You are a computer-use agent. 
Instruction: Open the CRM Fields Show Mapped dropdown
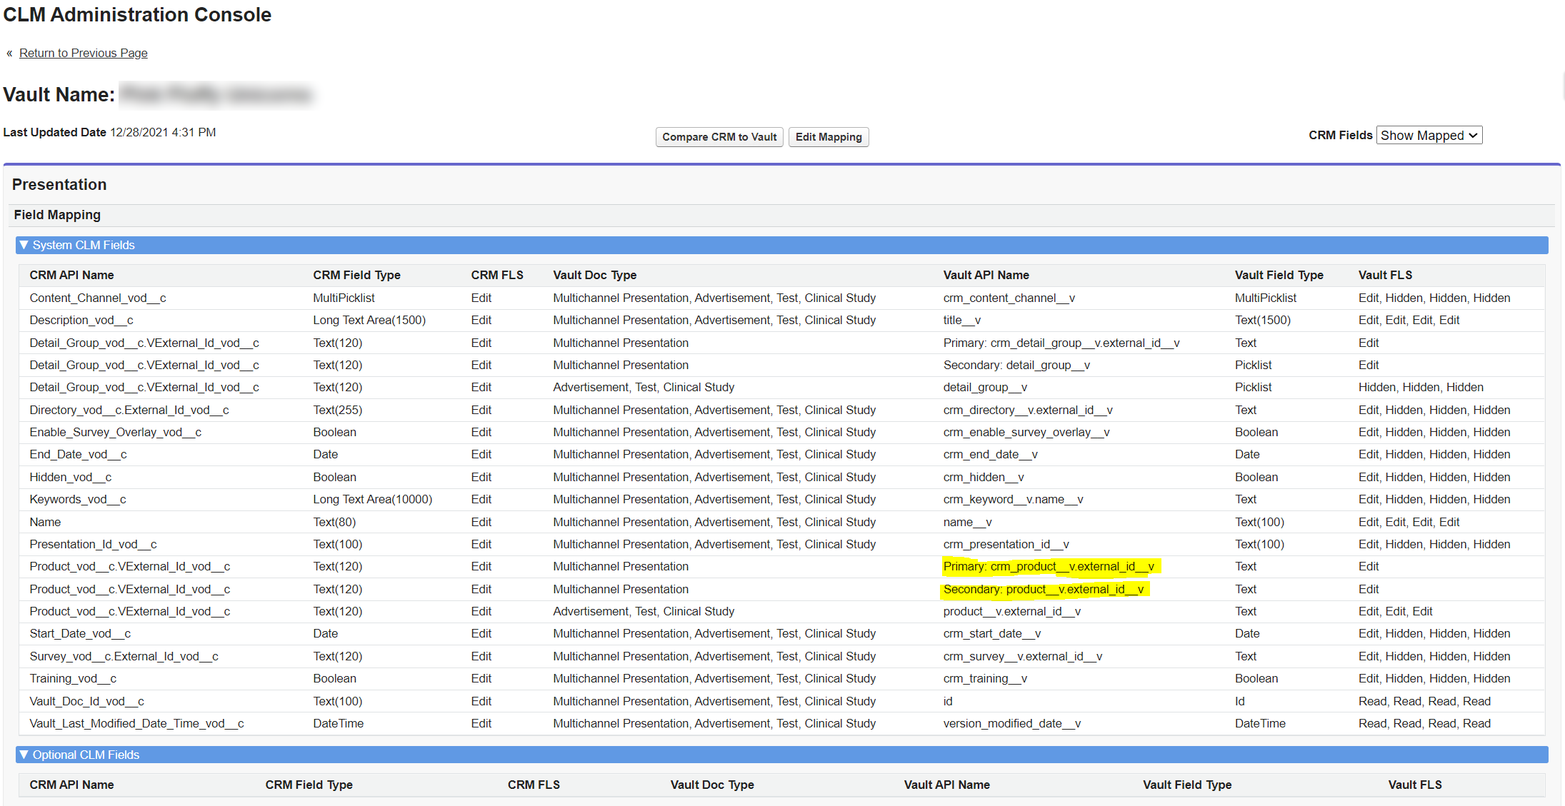click(1429, 136)
